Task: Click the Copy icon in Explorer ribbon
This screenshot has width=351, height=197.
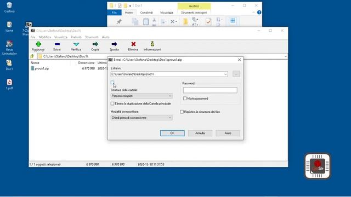Action: click(x=135, y=22)
